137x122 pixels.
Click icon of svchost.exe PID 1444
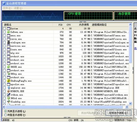(8, 77)
